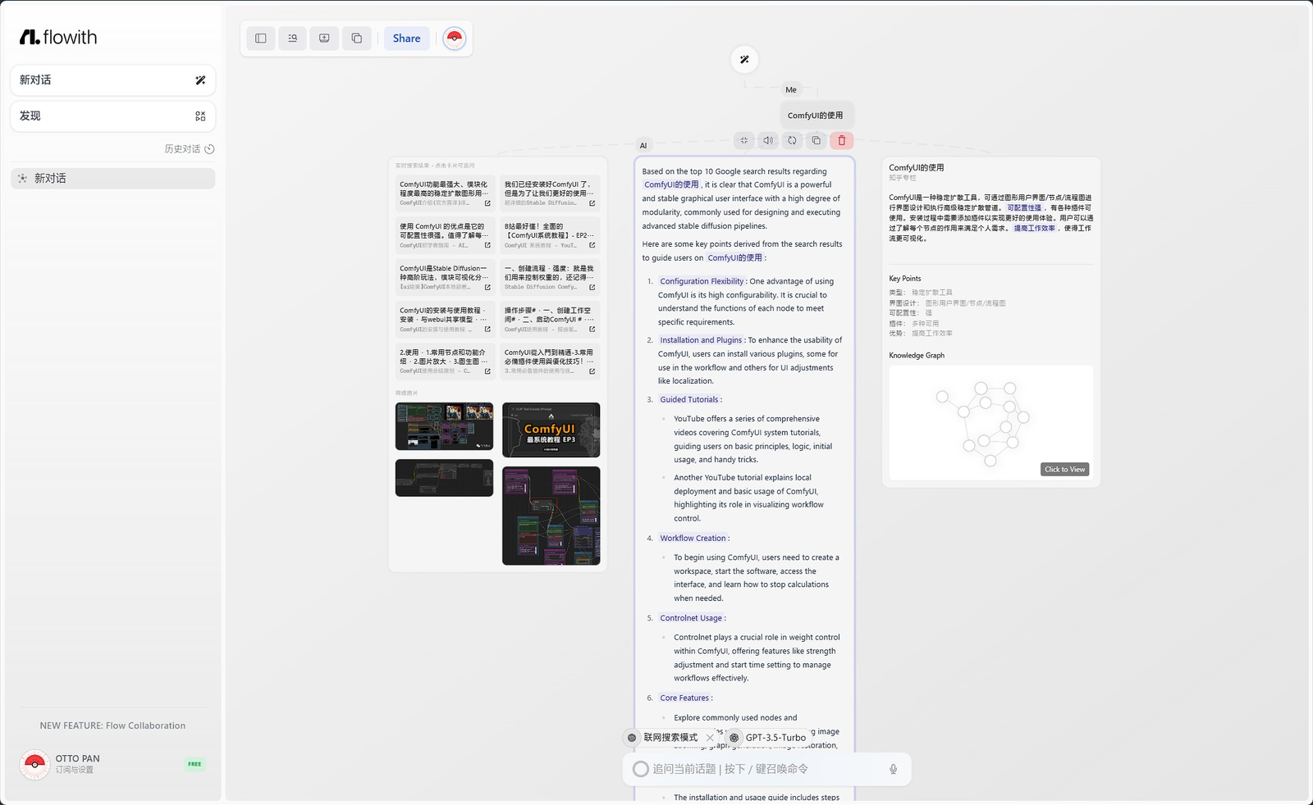Open the search-list icon in top toolbar
Viewport: 1313px width, 805px height.
(x=293, y=39)
